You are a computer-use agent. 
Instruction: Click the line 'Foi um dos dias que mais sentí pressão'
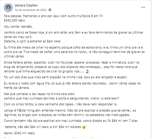pyautogui.click(x=65, y=77)
